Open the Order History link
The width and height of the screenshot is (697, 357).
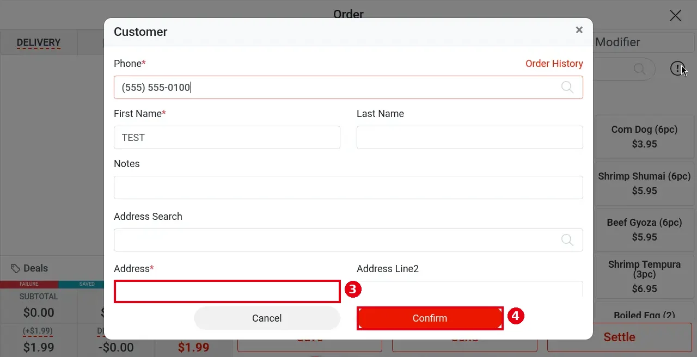[554, 64]
